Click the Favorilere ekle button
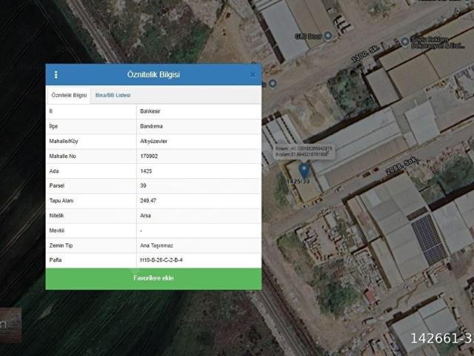 (x=153, y=279)
